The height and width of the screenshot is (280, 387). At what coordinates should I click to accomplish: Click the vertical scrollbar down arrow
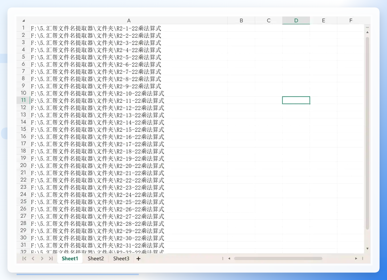(x=367, y=249)
